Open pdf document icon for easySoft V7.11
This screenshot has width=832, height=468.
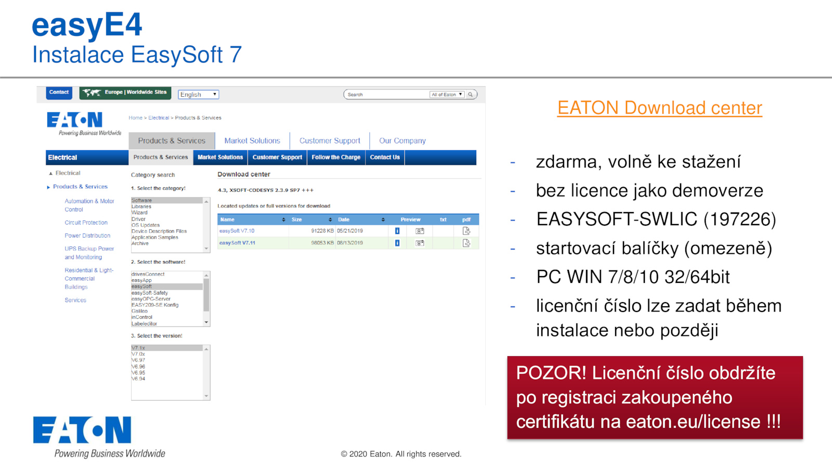pos(466,243)
